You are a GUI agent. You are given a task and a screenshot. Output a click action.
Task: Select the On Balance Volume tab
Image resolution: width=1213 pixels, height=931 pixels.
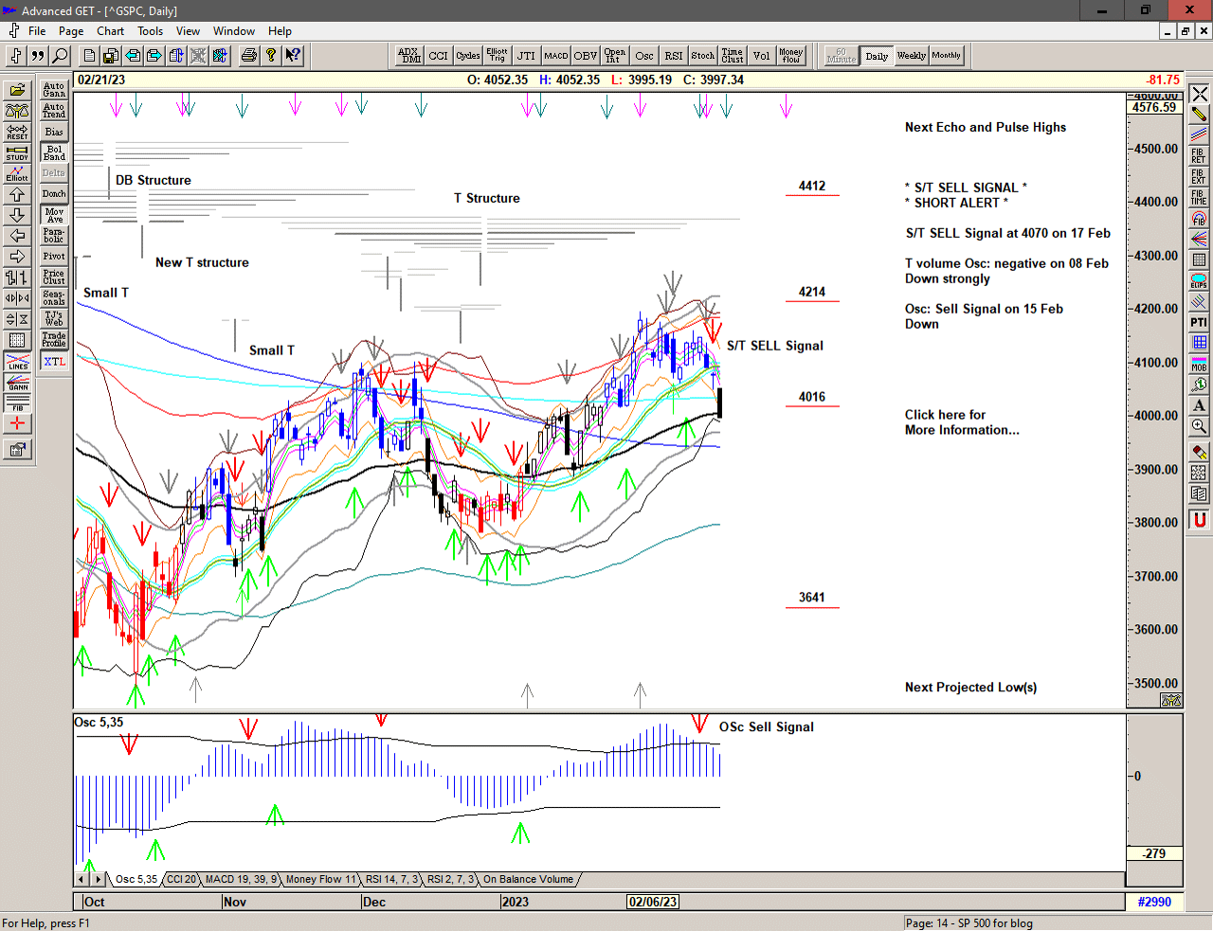click(x=528, y=880)
